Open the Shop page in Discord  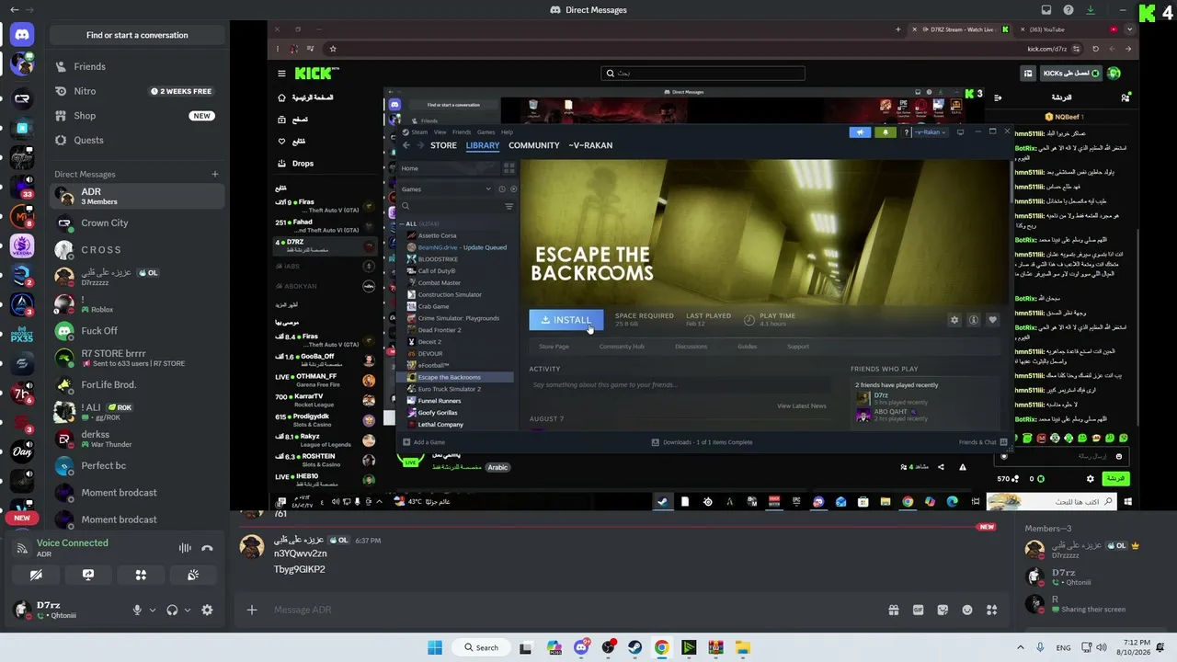pyautogui.click(x=137, y=116)
